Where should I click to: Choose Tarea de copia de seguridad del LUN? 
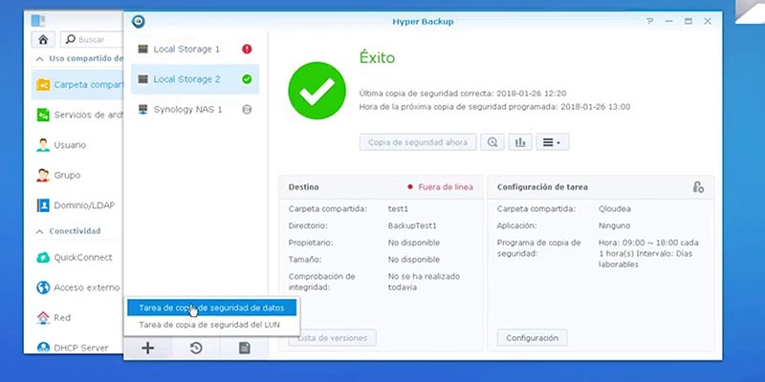point(211,325)
